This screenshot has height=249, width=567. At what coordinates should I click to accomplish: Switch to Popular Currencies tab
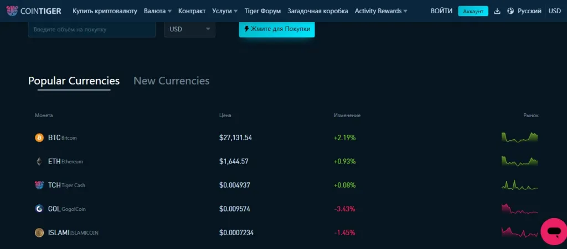coord(74,81)
